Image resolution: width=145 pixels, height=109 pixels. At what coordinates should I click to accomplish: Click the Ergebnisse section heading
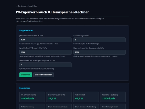[25, 88]
